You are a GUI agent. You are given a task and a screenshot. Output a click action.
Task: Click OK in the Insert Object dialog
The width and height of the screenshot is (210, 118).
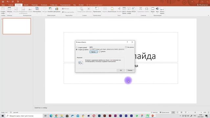tap(121, 70)
